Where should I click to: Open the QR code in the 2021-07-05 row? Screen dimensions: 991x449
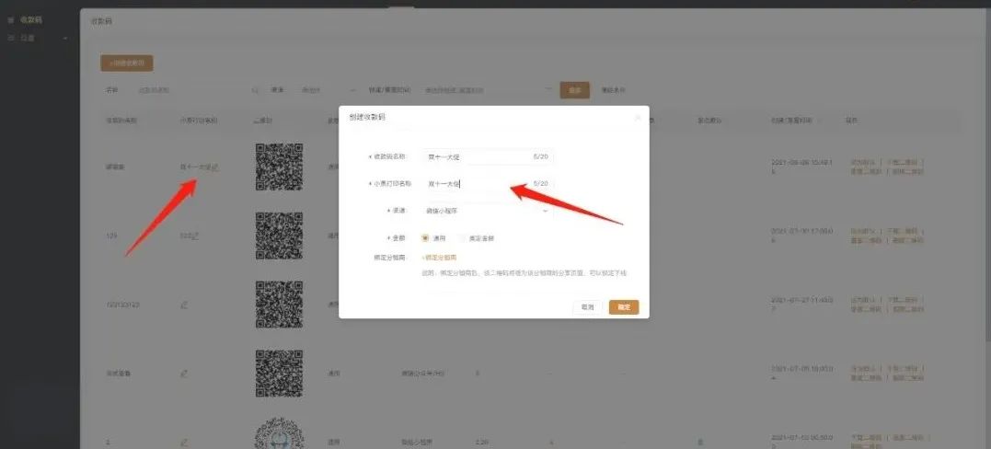click(280, 373)
